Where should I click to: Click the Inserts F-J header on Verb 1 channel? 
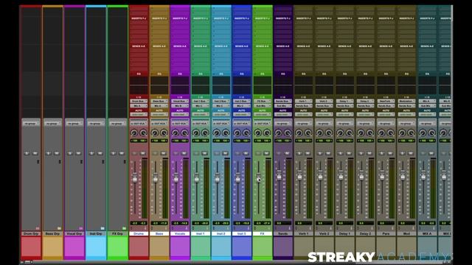tap(303, 18)
